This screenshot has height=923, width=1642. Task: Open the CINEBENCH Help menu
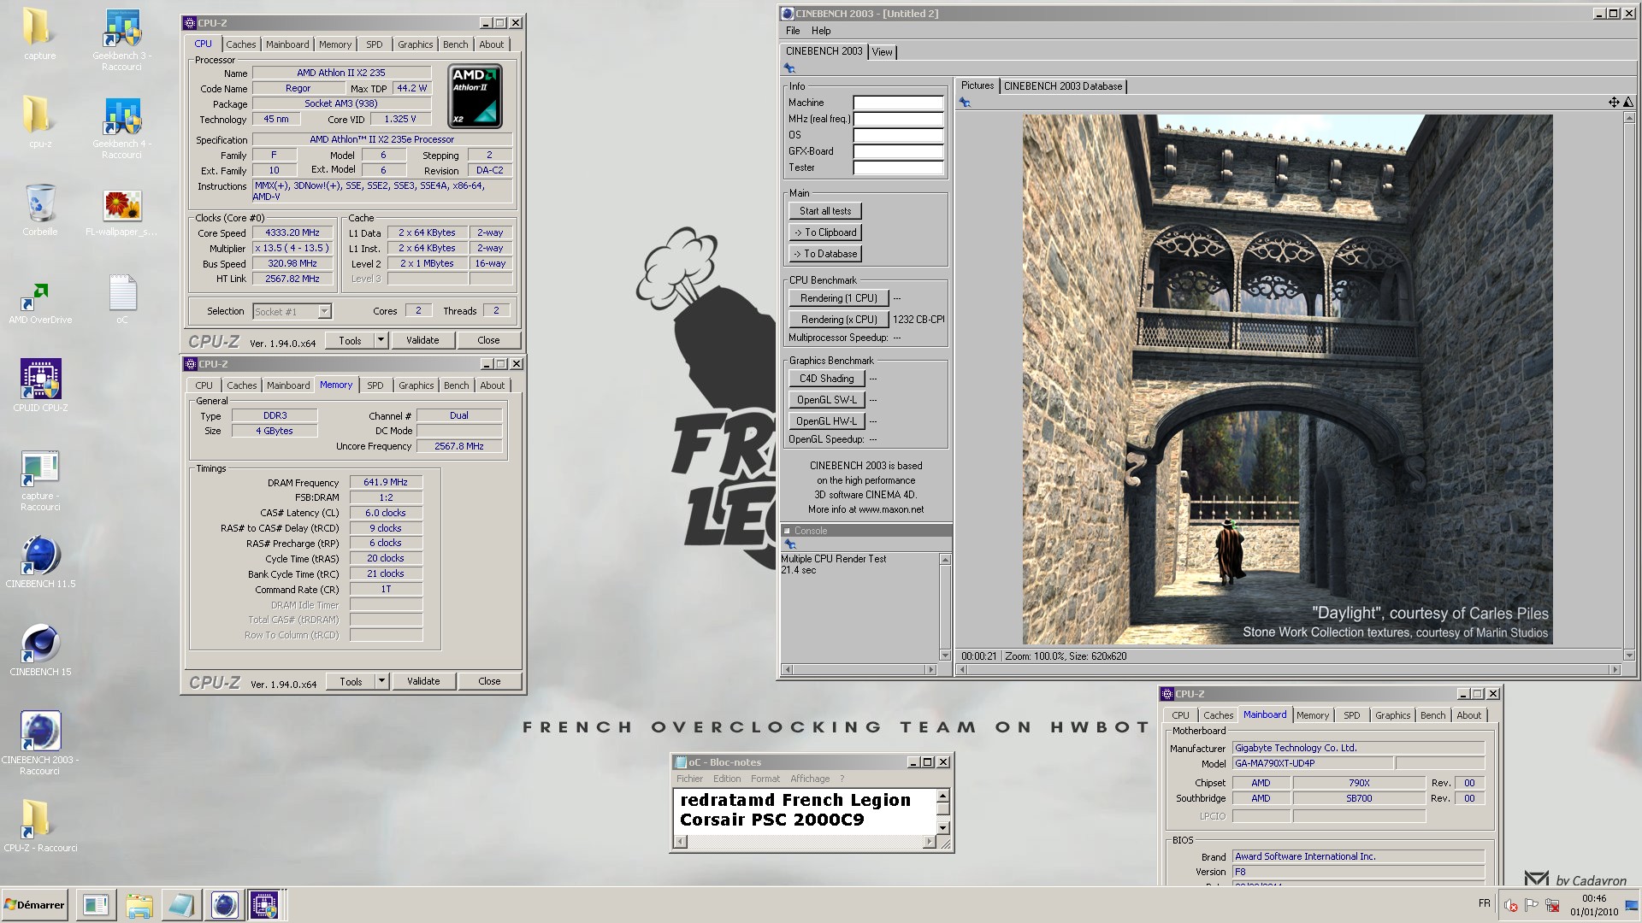tap(821, 31)
